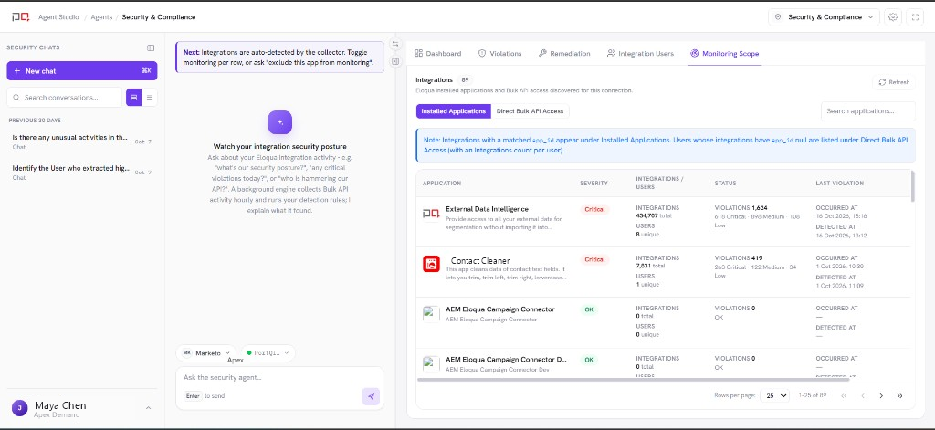Image resolution: width=935 pixels, height=430 pixels.
Task: Expand Maya Chen user menu
Action: coord(149,408)
